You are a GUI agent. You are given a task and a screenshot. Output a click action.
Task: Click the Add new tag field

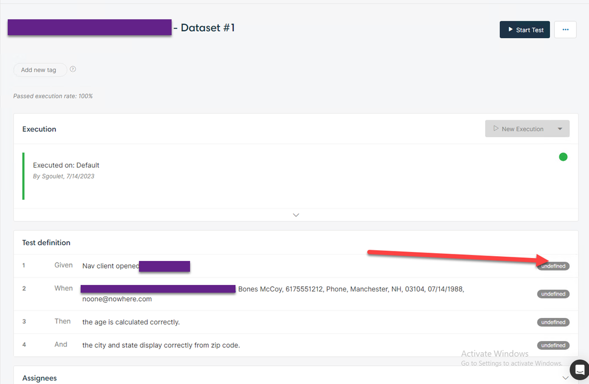click(x=40, y=70)
